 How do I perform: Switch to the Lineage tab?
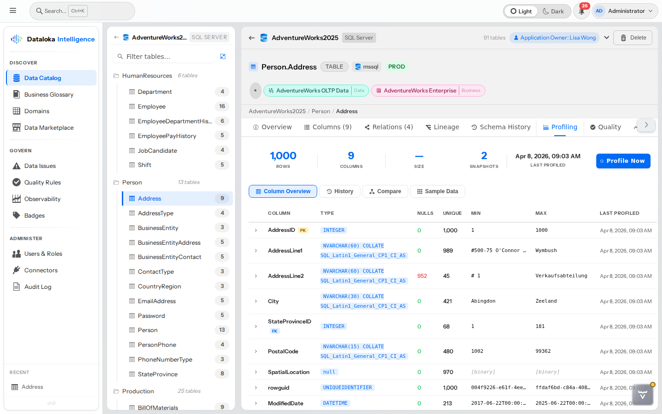(442, 127)
